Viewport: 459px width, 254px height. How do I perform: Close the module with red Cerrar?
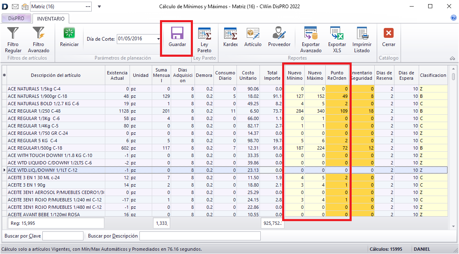coord(388,38)
